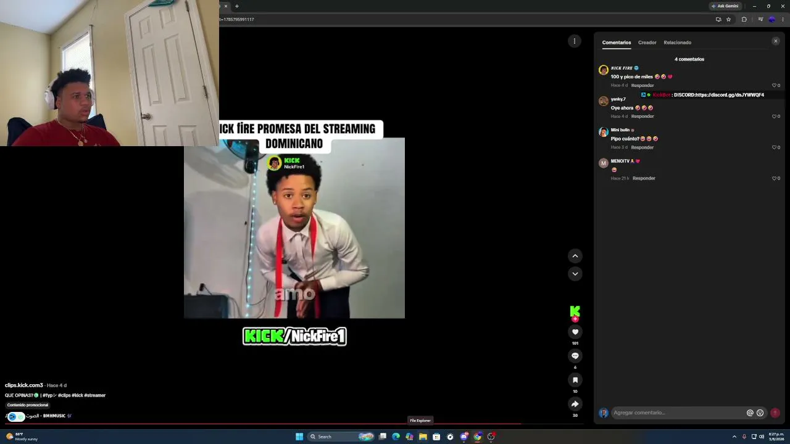Like the MENOITV comment
Image resolution: width=790 pixels, height=444 pixels.
774,178
